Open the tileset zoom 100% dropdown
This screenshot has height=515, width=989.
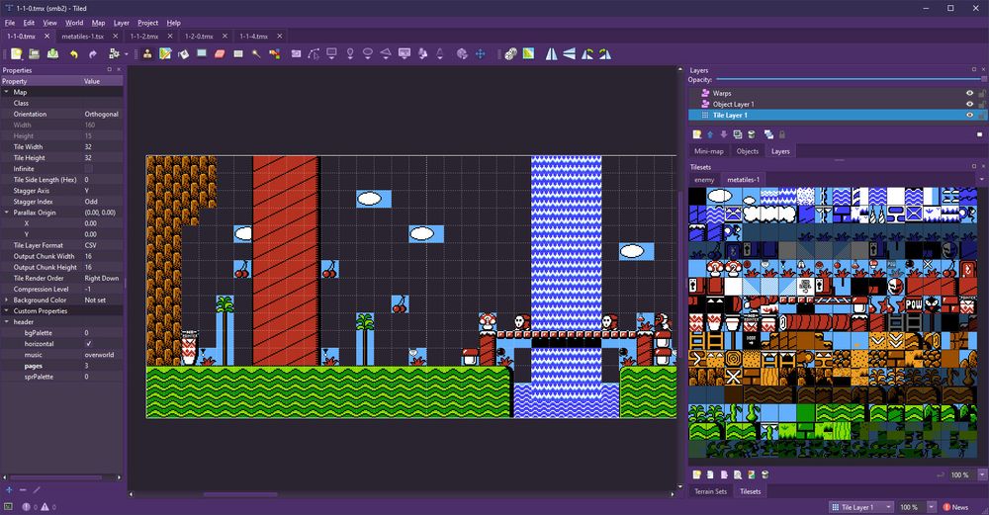[982, 474]
